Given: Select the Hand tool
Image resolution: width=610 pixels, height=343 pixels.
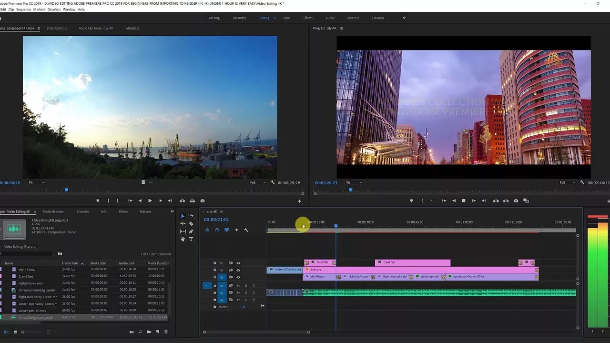Looking at the screenshot, I should point(183,239).
